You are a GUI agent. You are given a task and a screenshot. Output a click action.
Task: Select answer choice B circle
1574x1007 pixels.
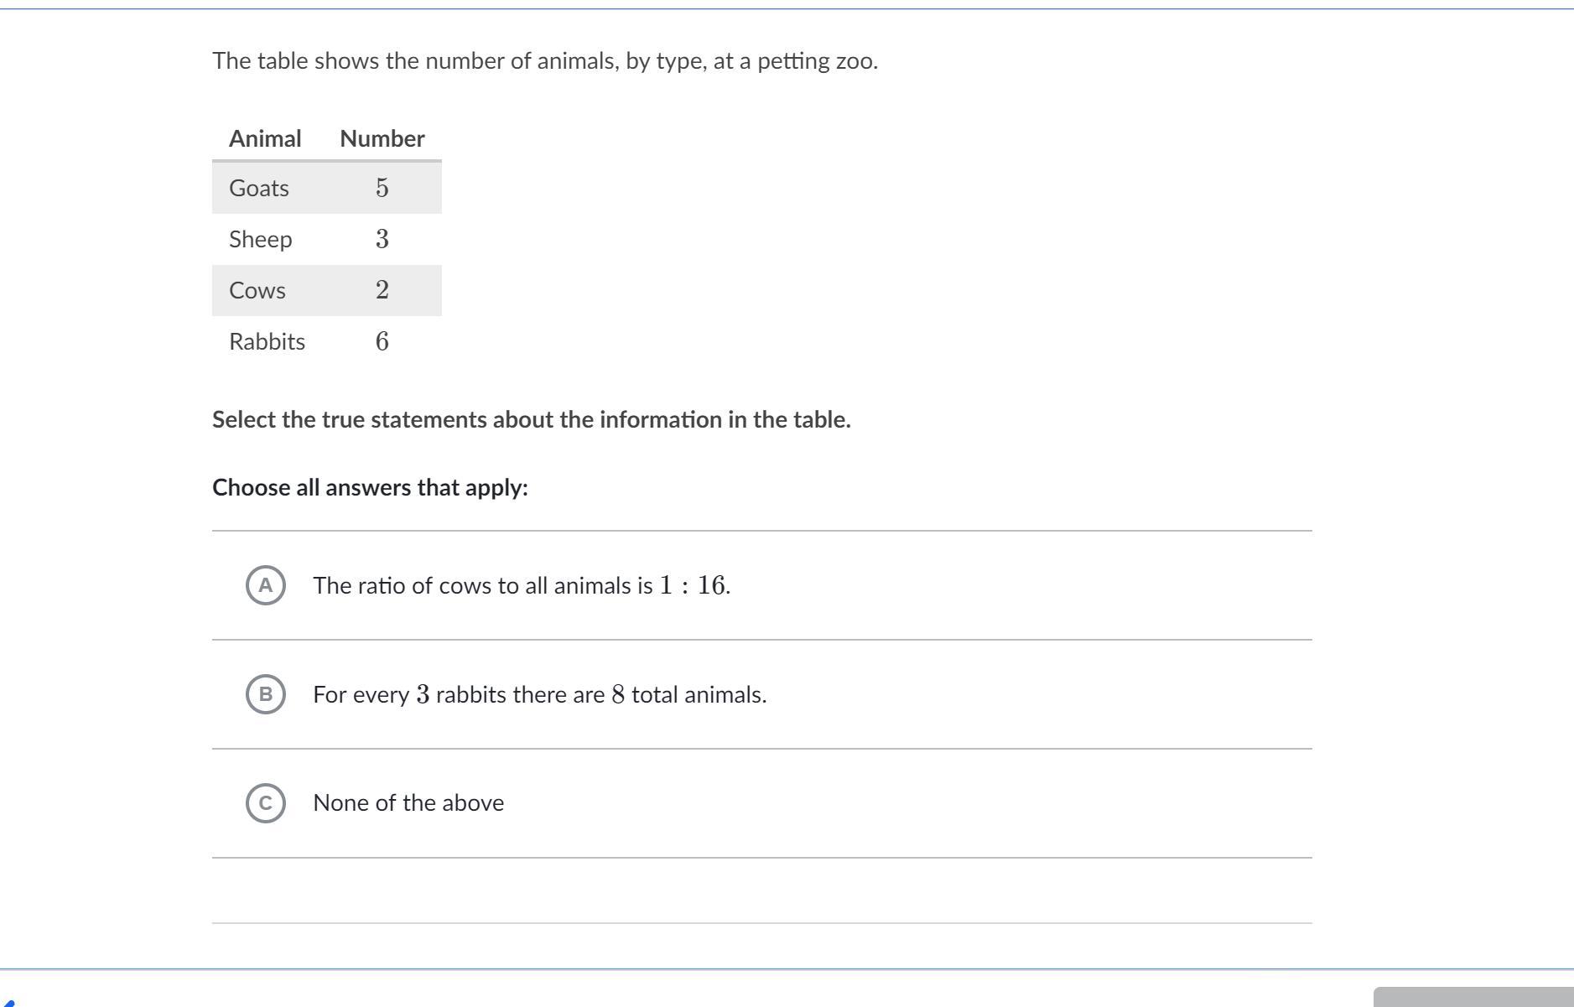click(266, 694)
